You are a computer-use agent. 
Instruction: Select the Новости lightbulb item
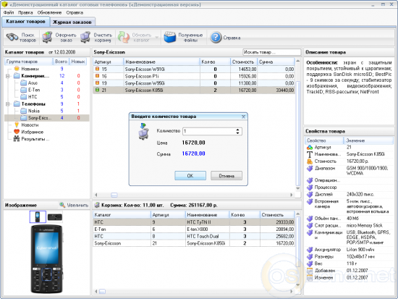coord(17,125)
